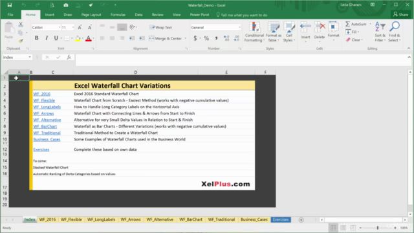Switch to Page Break Preview icon
The width and height of the screenshot is (414, 233).
(353, 228)
